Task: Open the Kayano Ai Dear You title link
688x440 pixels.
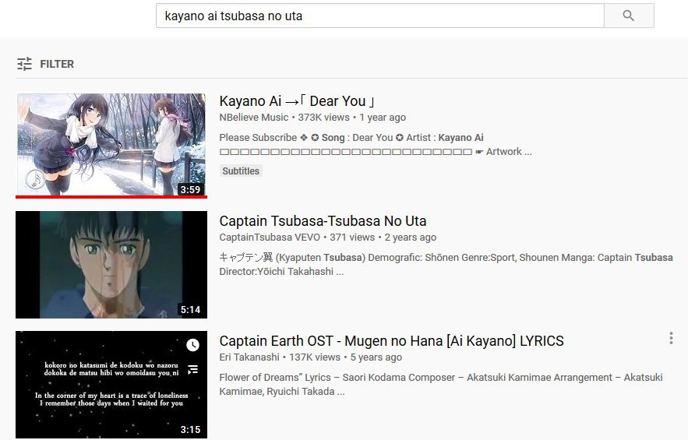Action: 297,101
